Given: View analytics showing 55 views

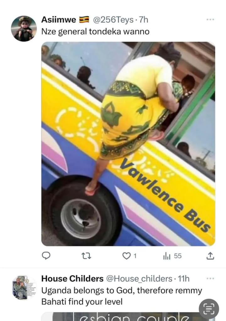Looking at the screenshot, I should pos(172,256).
